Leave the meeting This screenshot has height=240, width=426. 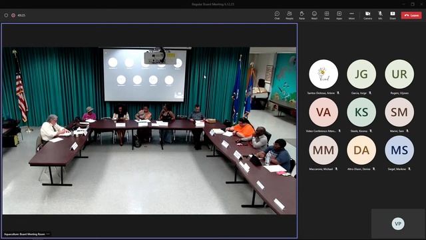(411, 15)
